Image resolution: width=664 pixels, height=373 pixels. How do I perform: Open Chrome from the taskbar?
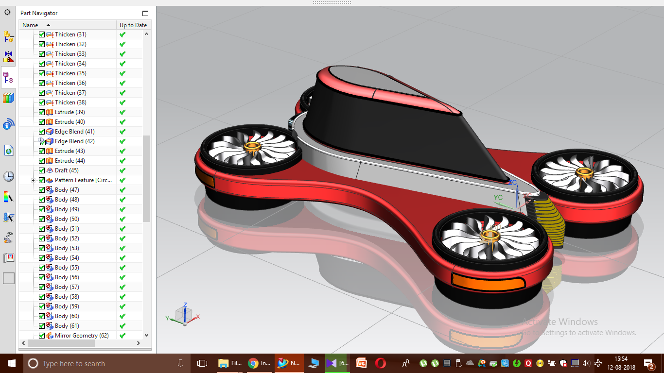pos(259,363)
